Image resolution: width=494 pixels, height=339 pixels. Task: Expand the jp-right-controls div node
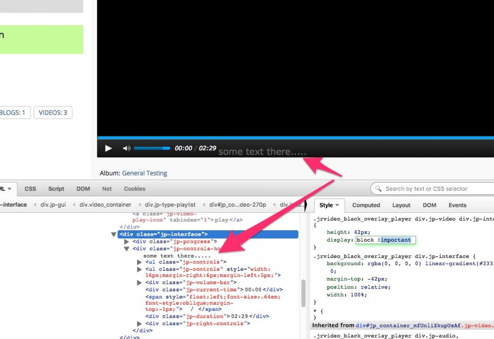139,324
